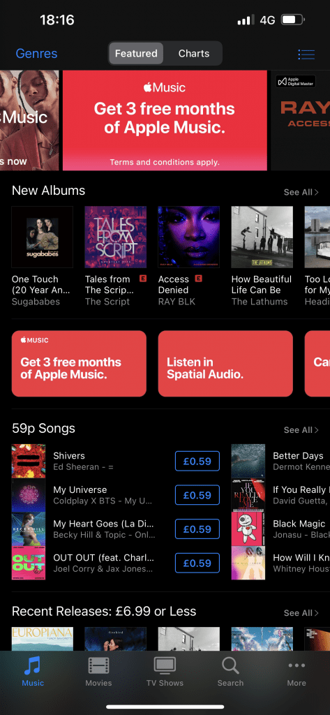Expand See All for 59p Songs

(x=301, y=430)
